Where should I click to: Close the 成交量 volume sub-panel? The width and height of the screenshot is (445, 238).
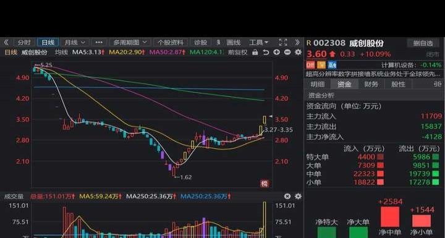pyautogui.click(x=287, y=196)
